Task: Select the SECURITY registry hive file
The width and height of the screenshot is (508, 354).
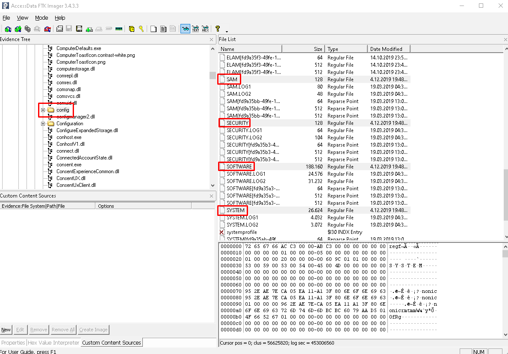Action: 237,123
